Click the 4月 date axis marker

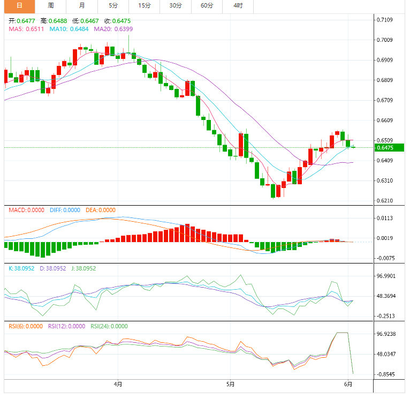pos(118,385)
